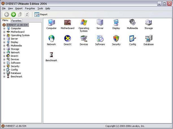Open the Benchmark hourglass icon in main pane

51,55
